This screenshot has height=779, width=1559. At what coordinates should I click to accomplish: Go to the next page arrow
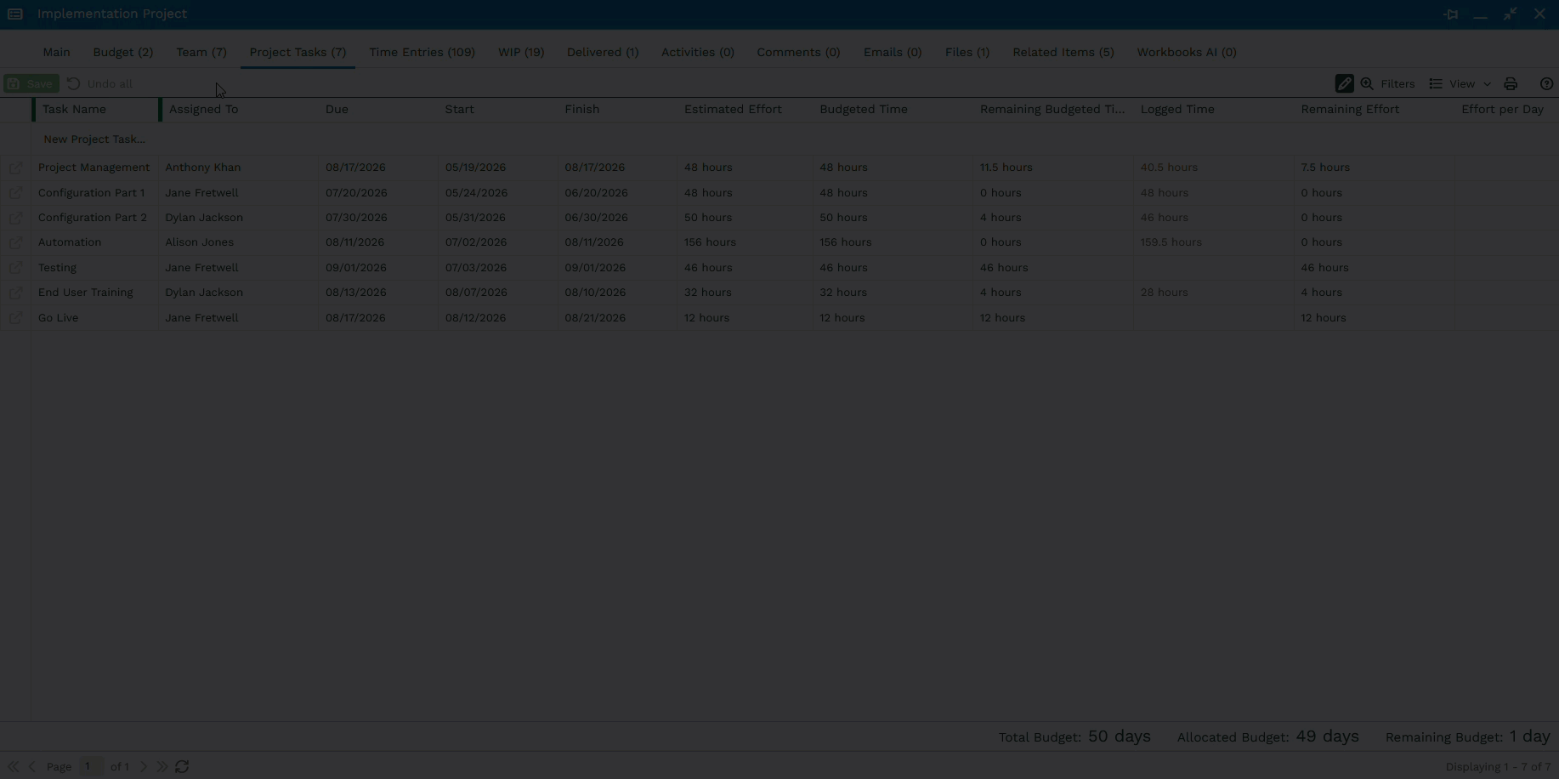tap(143, 766)
